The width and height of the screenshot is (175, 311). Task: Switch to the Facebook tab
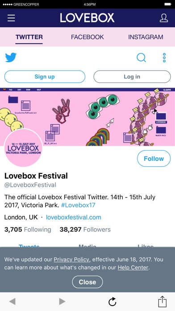[x=87, y=37]
